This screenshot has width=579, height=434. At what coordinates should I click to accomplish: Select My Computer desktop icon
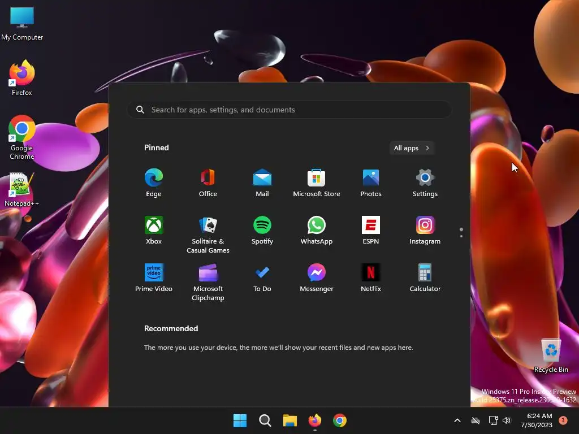point(22,23)
